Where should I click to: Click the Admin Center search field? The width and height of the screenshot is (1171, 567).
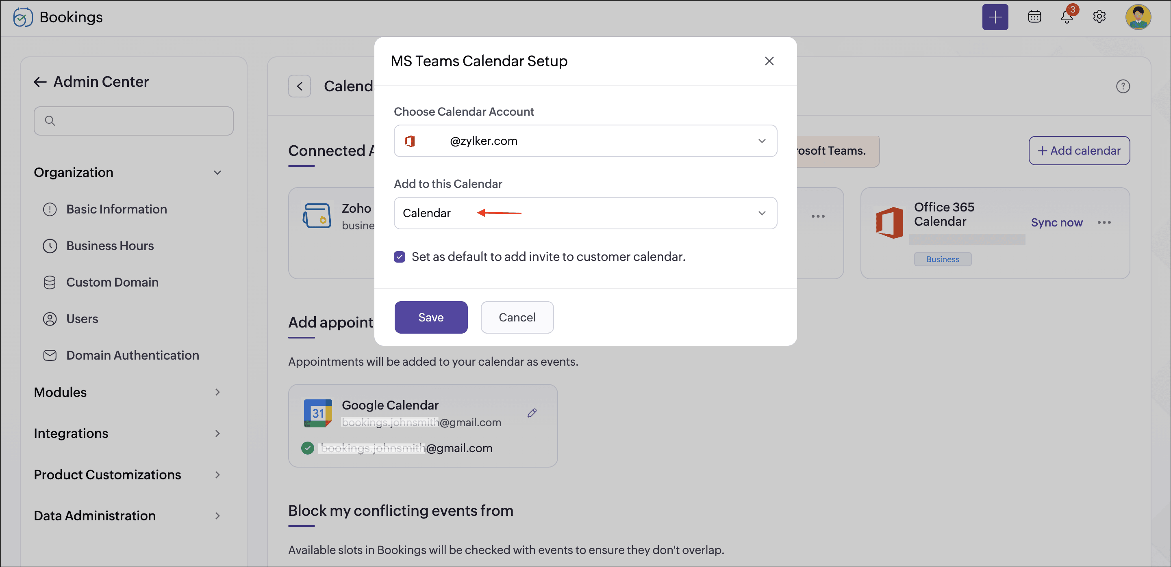pyautogui.click(x=134, y=121)
